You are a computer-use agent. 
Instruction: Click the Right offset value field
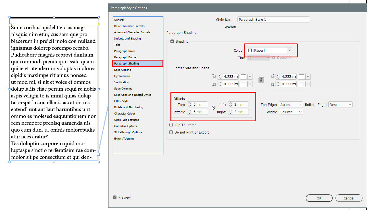(x=241, y=112)
